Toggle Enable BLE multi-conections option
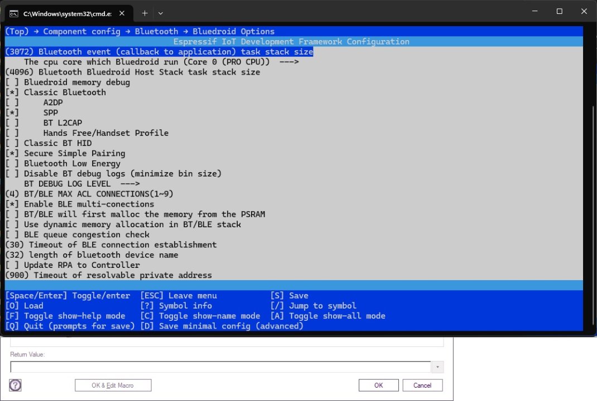Image resolution: width=597 pixels, height=401 pixels. (80, 204)
